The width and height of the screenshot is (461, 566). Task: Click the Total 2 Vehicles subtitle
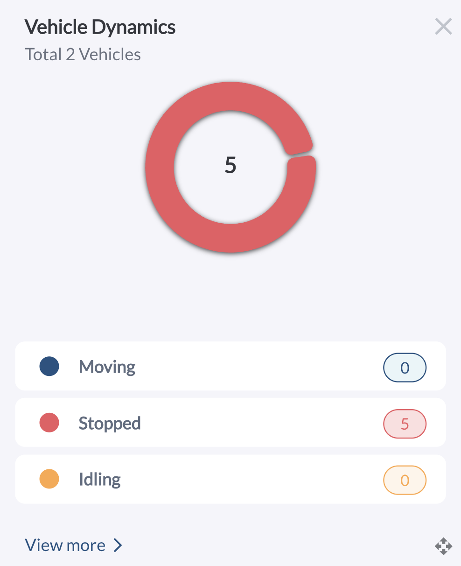point(83,55)
